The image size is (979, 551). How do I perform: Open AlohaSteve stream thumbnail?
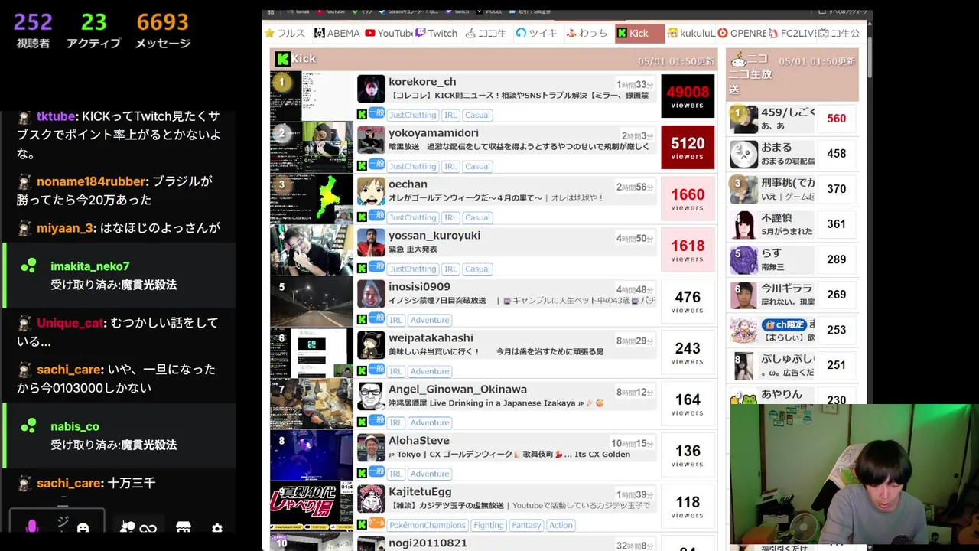click(311, 455)
